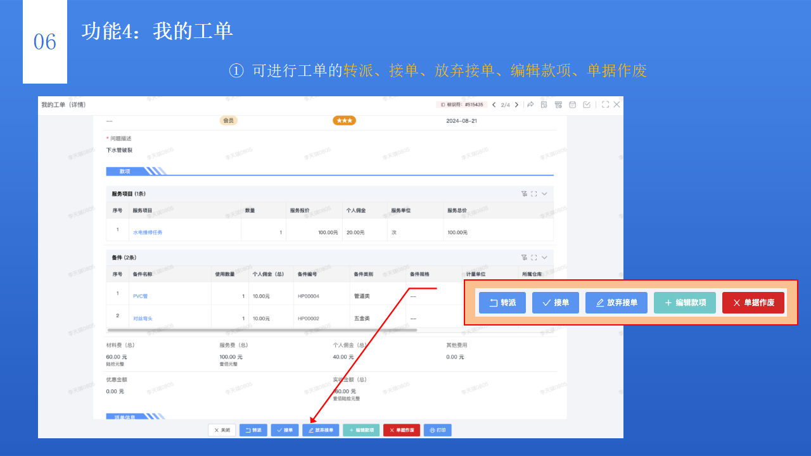Screen dimensions: 811x456
Task: Open the save/record icon next to the share arrow
Action: point(544,104)
